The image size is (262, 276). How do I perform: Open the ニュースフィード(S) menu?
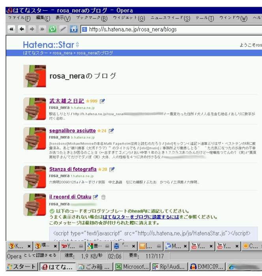(x=170, y=18)
